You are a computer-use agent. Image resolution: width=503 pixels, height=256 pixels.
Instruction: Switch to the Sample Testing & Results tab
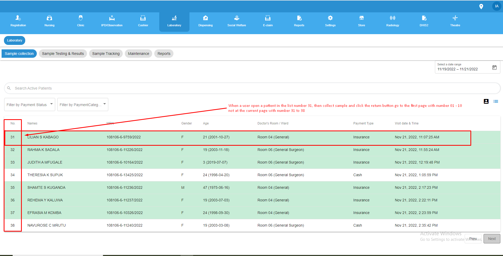tap(63, 53)
